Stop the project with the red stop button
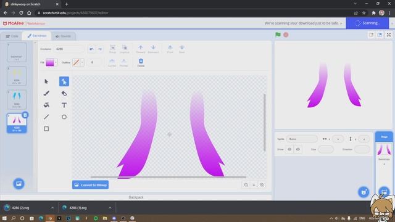The width and height of the screenshot is (395, 222). click(286, 35)
